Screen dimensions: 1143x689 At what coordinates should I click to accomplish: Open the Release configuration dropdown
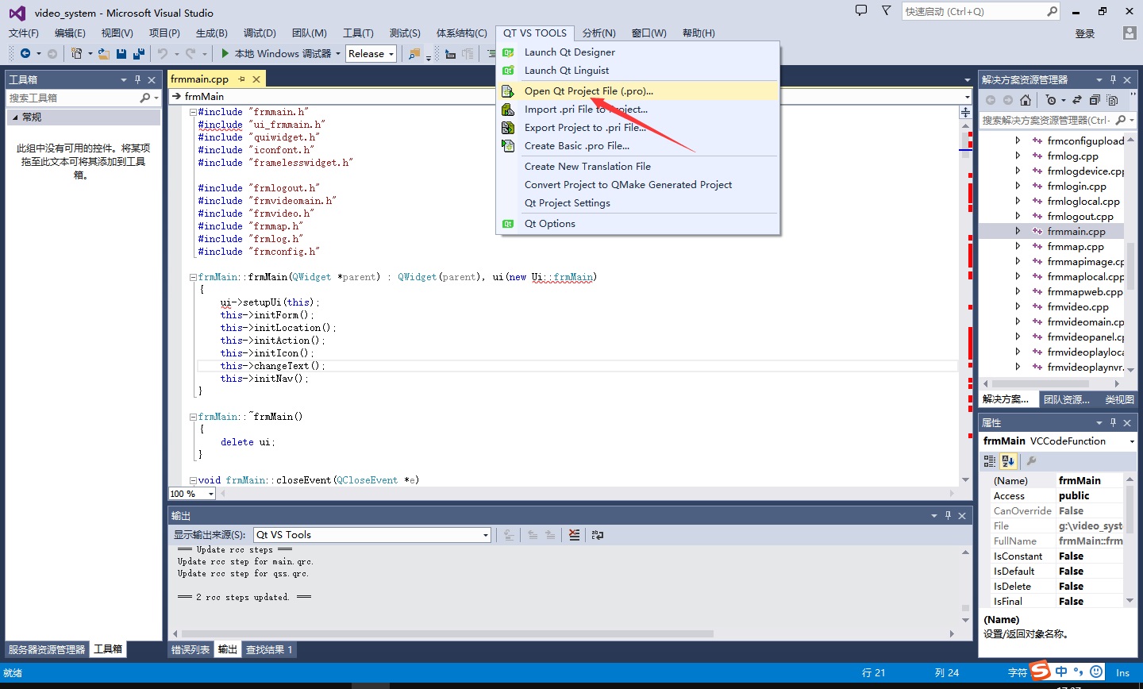pyautogui.click(x=371, y=54)
